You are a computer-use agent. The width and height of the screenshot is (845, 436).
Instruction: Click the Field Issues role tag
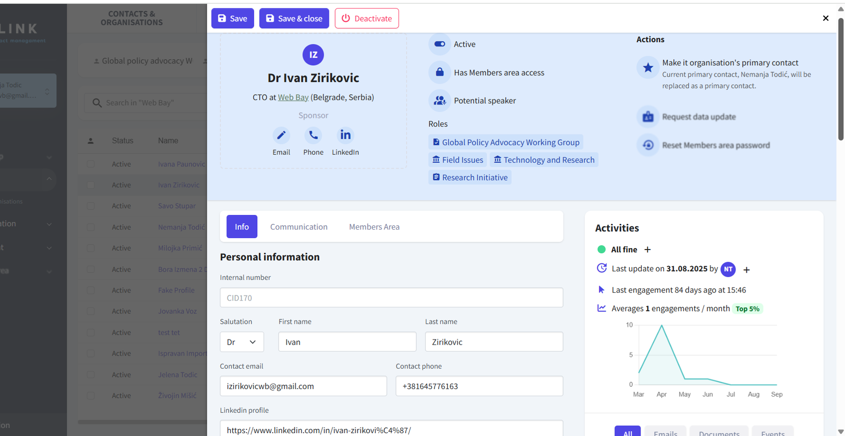tap(457, 160)
